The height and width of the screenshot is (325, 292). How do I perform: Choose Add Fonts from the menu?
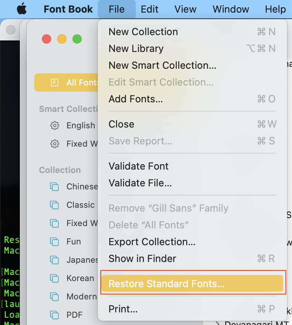136,99
